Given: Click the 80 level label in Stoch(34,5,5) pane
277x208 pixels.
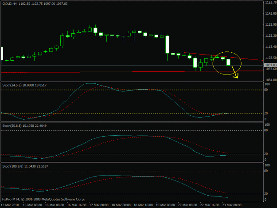Looking at the screenshot, I should (x=266, y=90).
